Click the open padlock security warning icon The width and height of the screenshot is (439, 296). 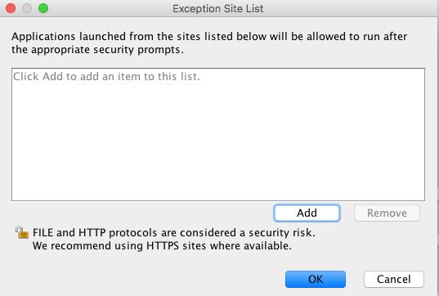tap(22, 232)
